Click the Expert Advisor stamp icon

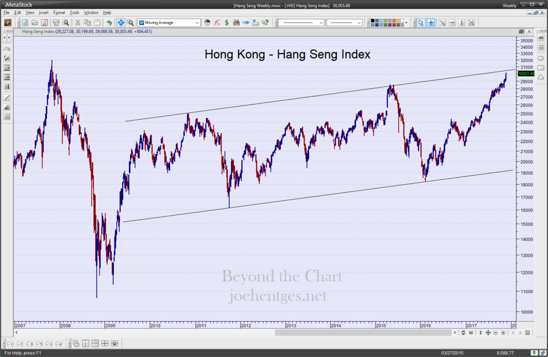pos(255,22)
